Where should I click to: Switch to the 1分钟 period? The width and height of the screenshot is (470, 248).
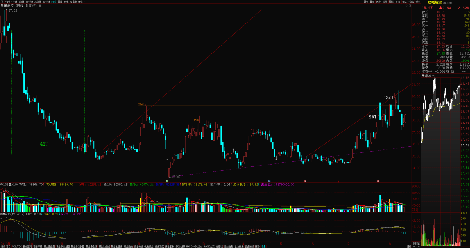click(14, 2)
